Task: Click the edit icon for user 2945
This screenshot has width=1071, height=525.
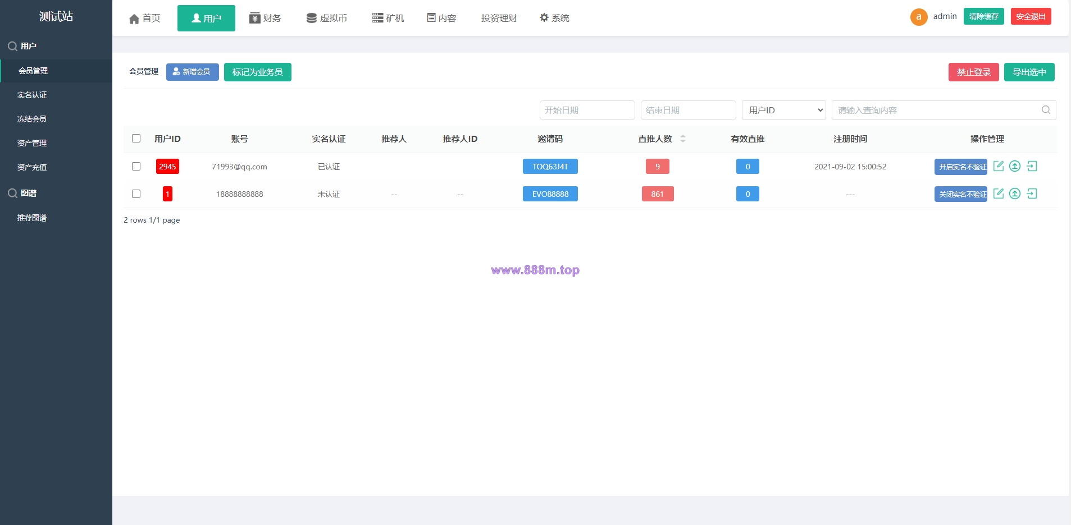Action: (999, 166)
